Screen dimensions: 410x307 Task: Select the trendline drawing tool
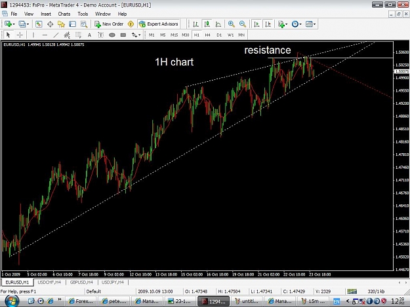tap(56, 35)
